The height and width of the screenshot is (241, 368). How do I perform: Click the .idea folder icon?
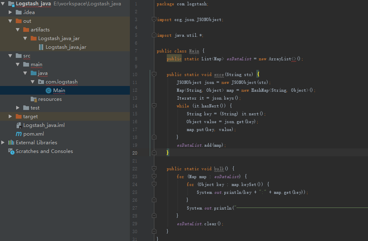19,12
